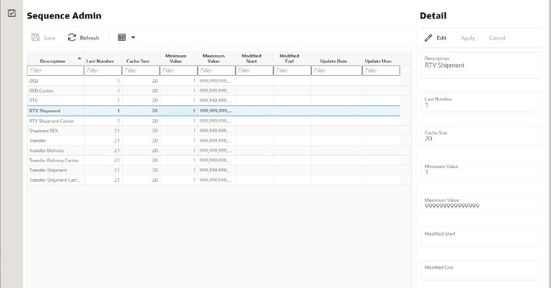Focus the Update Date filter field
This screenshot has height=288, width=551.
(337, 70)
